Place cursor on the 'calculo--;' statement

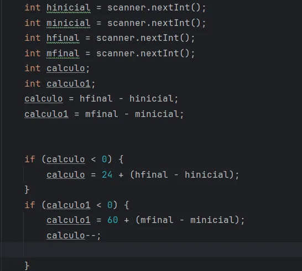click(x=74, y=236)
